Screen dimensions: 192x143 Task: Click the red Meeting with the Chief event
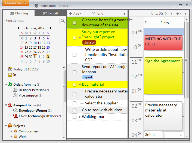click(163, 43)
